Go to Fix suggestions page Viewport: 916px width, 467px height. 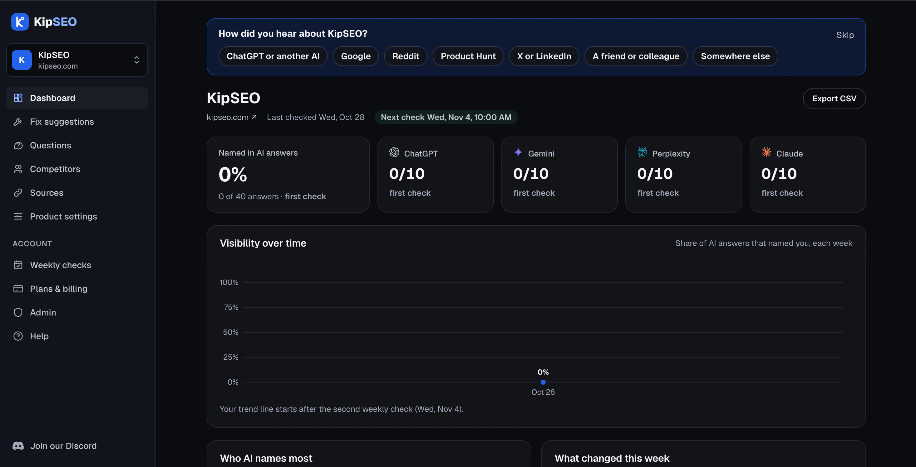pyautogui.click(x=77, y=122)
